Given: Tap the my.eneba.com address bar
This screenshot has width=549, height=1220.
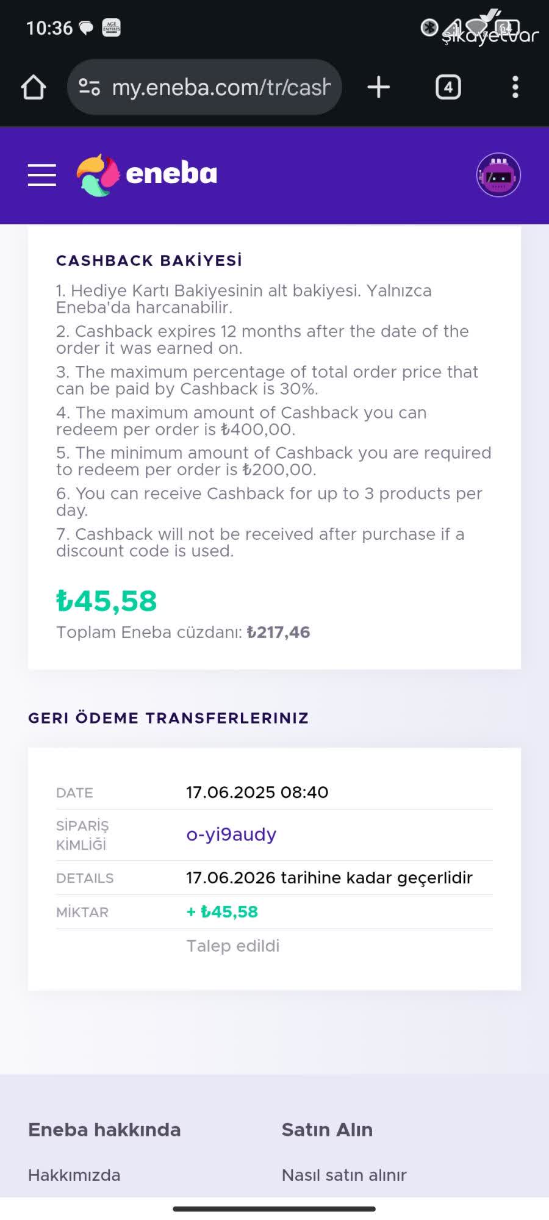Looking at the screenshot, I should [x=221, y=87].
